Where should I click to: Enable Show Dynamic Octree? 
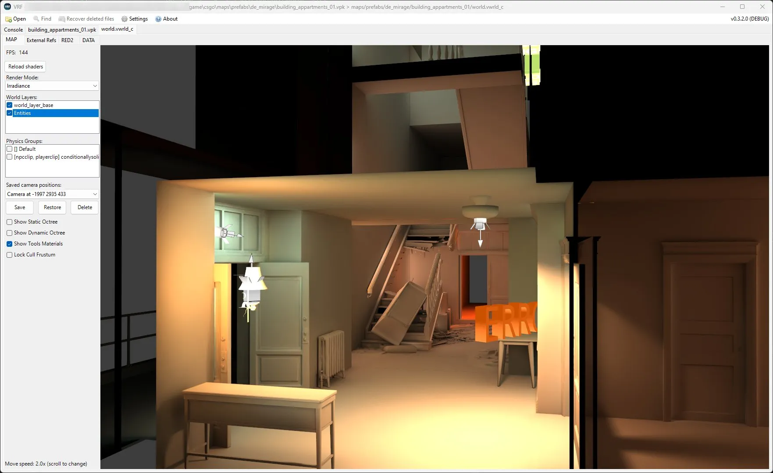(x=9, y=233)
